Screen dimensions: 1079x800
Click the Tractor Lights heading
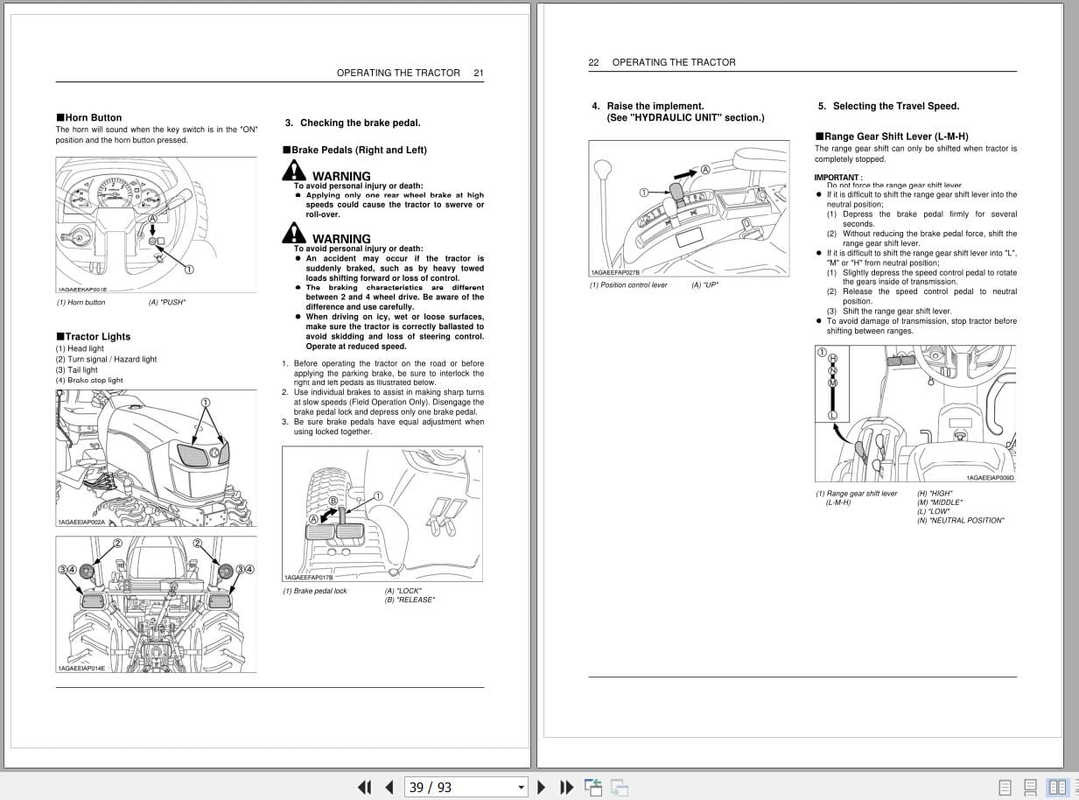[x=93, y=336]
